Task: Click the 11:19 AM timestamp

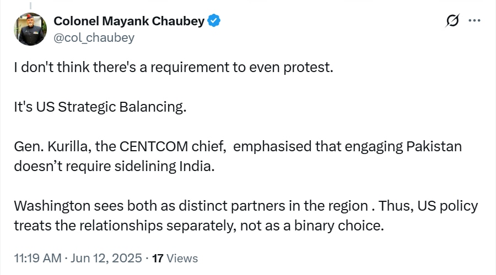Action: coord(37,258)
